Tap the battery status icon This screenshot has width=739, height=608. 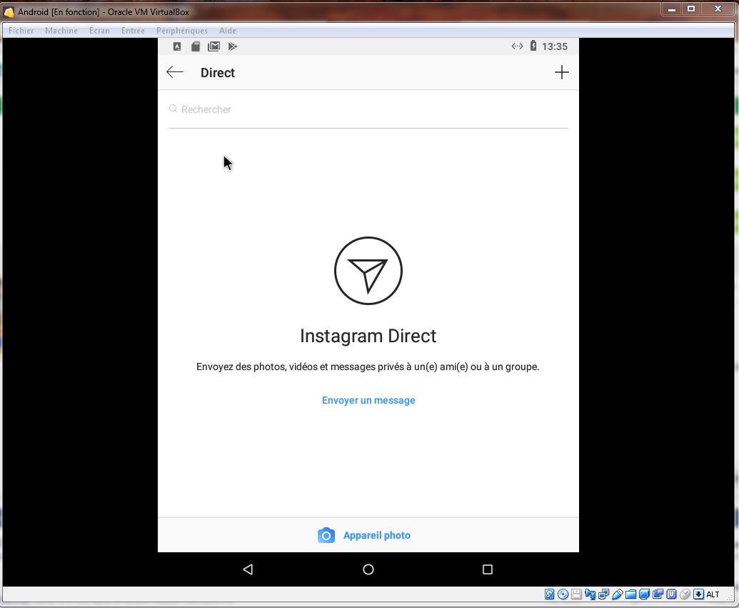pyautogui.click(x=533, y=46)
